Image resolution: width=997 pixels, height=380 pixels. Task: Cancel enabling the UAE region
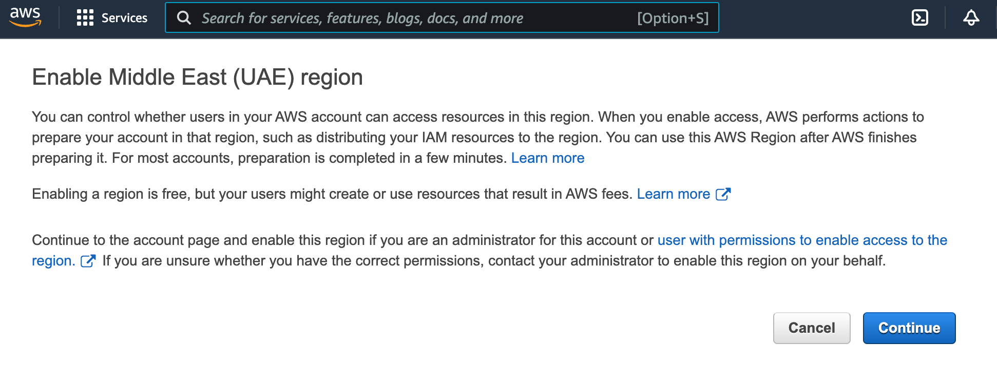tap(811, 328)
